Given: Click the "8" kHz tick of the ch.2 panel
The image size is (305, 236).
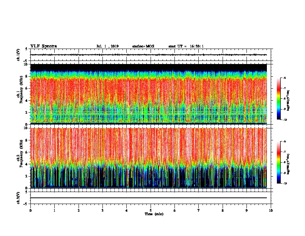Looking at the screenshot, I should 27,140.
